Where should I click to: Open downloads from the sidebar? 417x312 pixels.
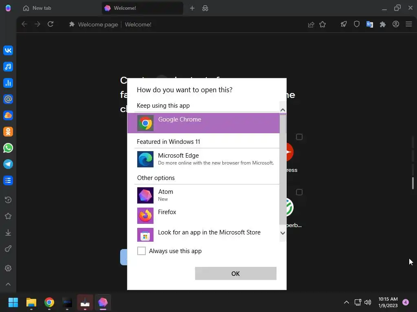coord(8,232)
